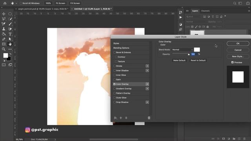
Task: Open Layers panel Kind filter dropdown
Action: coord(193,16)
